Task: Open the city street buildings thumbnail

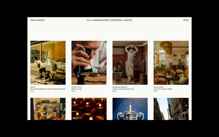Action: pyautogui.click(x=171, y=109)
